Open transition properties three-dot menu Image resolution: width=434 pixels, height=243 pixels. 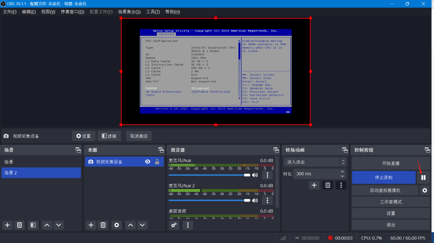[x=341, y=185]
